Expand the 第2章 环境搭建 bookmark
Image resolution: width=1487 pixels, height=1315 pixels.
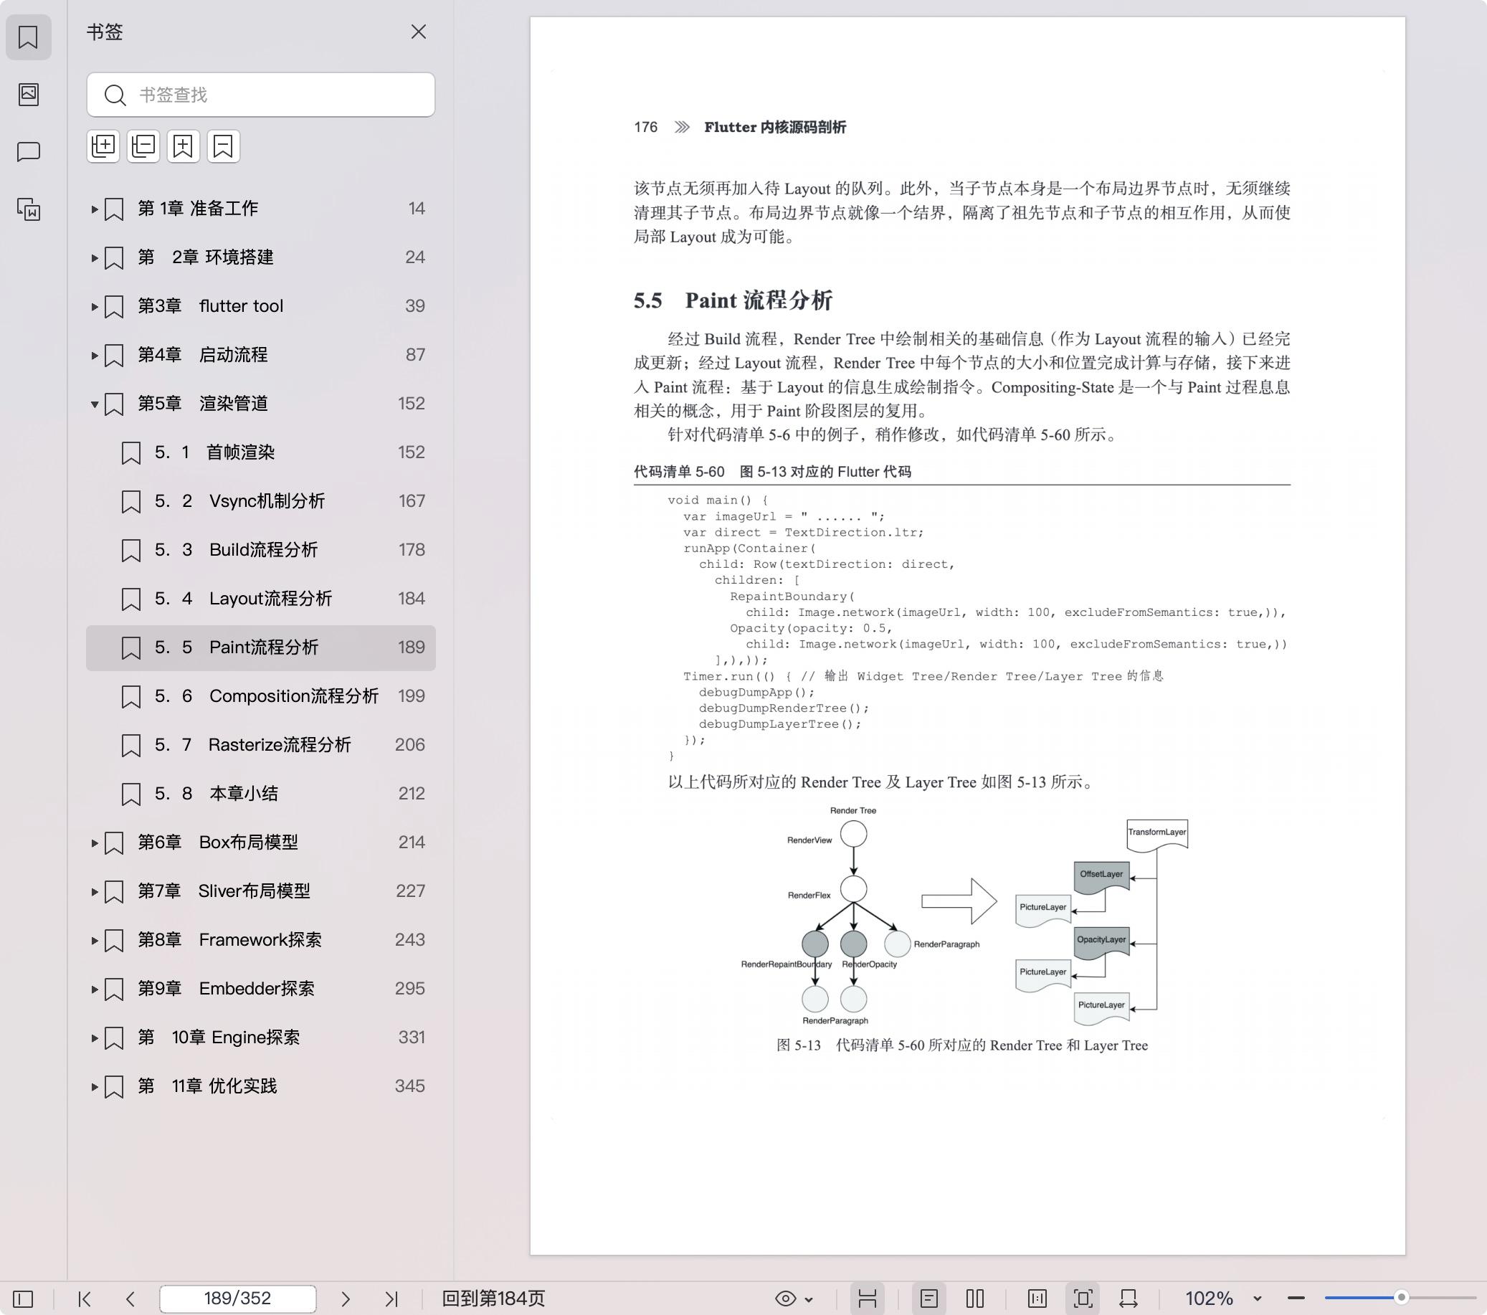tap(95, 257)
